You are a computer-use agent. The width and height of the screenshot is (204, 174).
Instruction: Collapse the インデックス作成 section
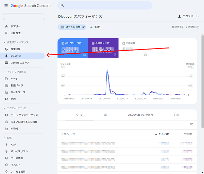4,72
